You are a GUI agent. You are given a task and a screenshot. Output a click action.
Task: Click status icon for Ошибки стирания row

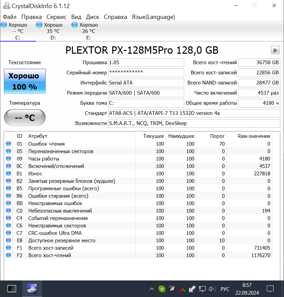(8, 196)
